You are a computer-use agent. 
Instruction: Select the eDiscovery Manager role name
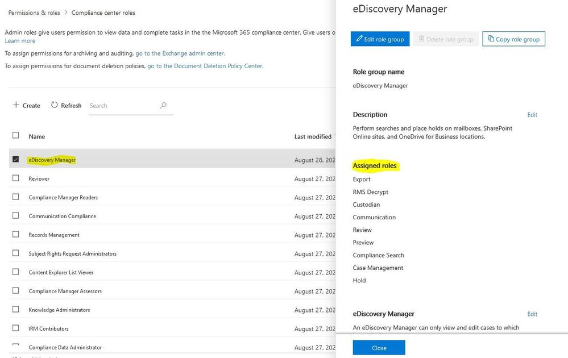point(52,160)
